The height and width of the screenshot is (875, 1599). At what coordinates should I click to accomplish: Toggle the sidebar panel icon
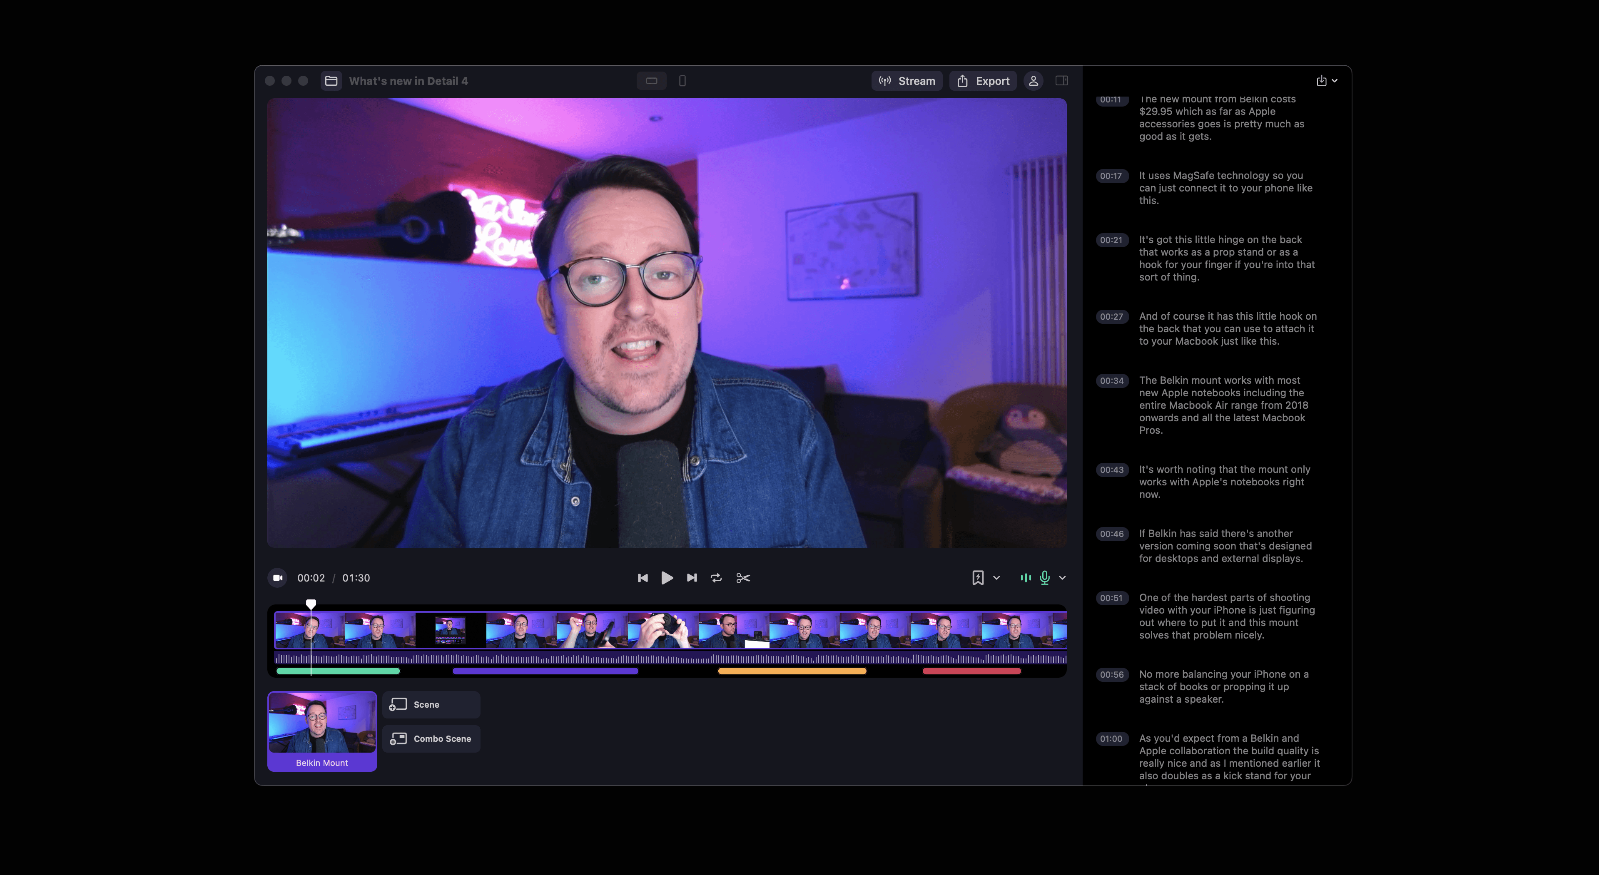[1061, 81]
